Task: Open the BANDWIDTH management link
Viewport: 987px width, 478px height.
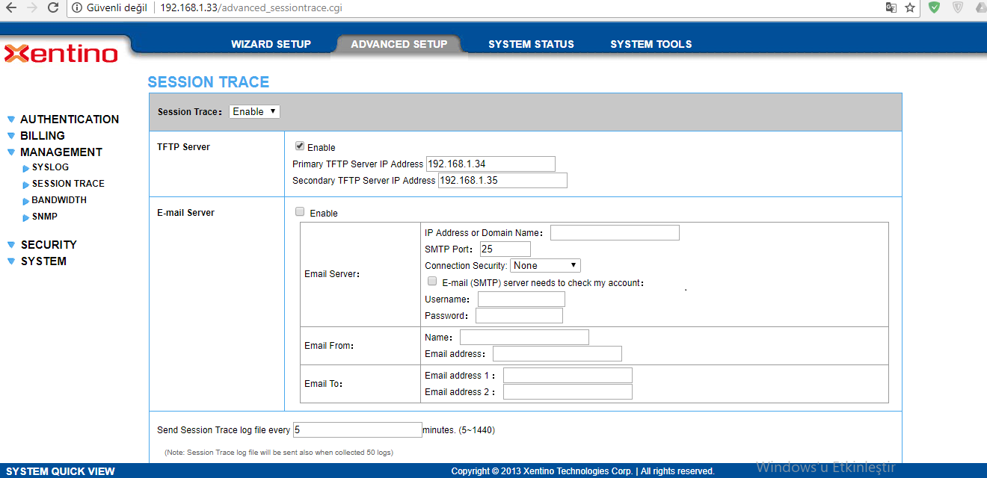Action: [x=59, y=200]
